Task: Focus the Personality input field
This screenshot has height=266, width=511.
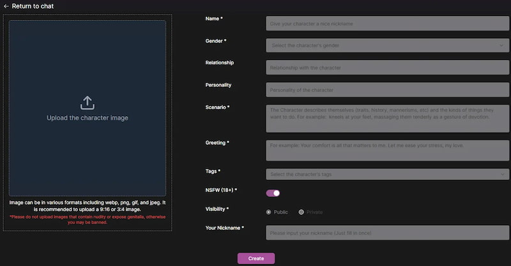Action: (388, 89)
